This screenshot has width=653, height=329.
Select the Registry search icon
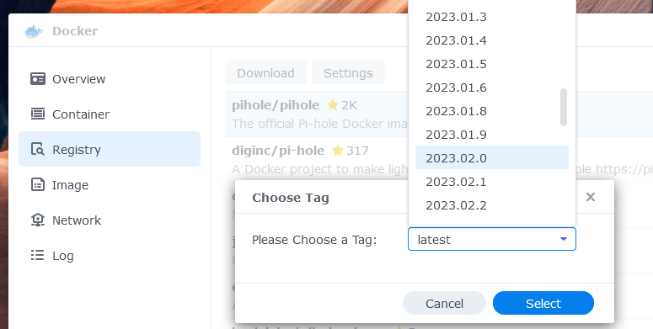[38, 149]
